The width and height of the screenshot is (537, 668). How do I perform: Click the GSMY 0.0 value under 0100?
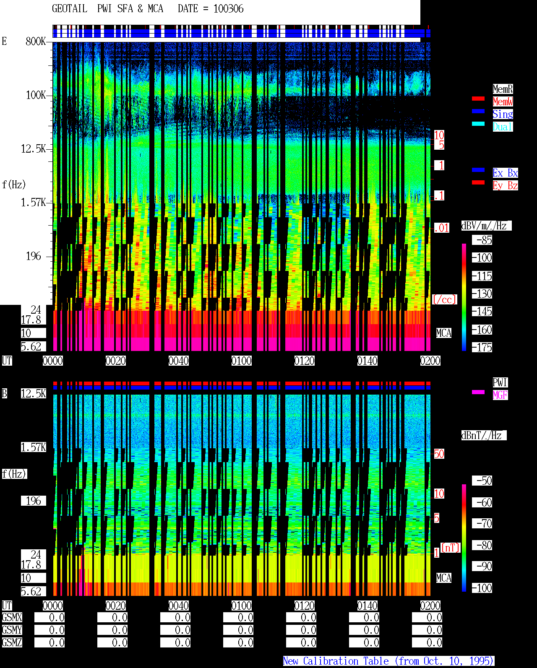238,630
